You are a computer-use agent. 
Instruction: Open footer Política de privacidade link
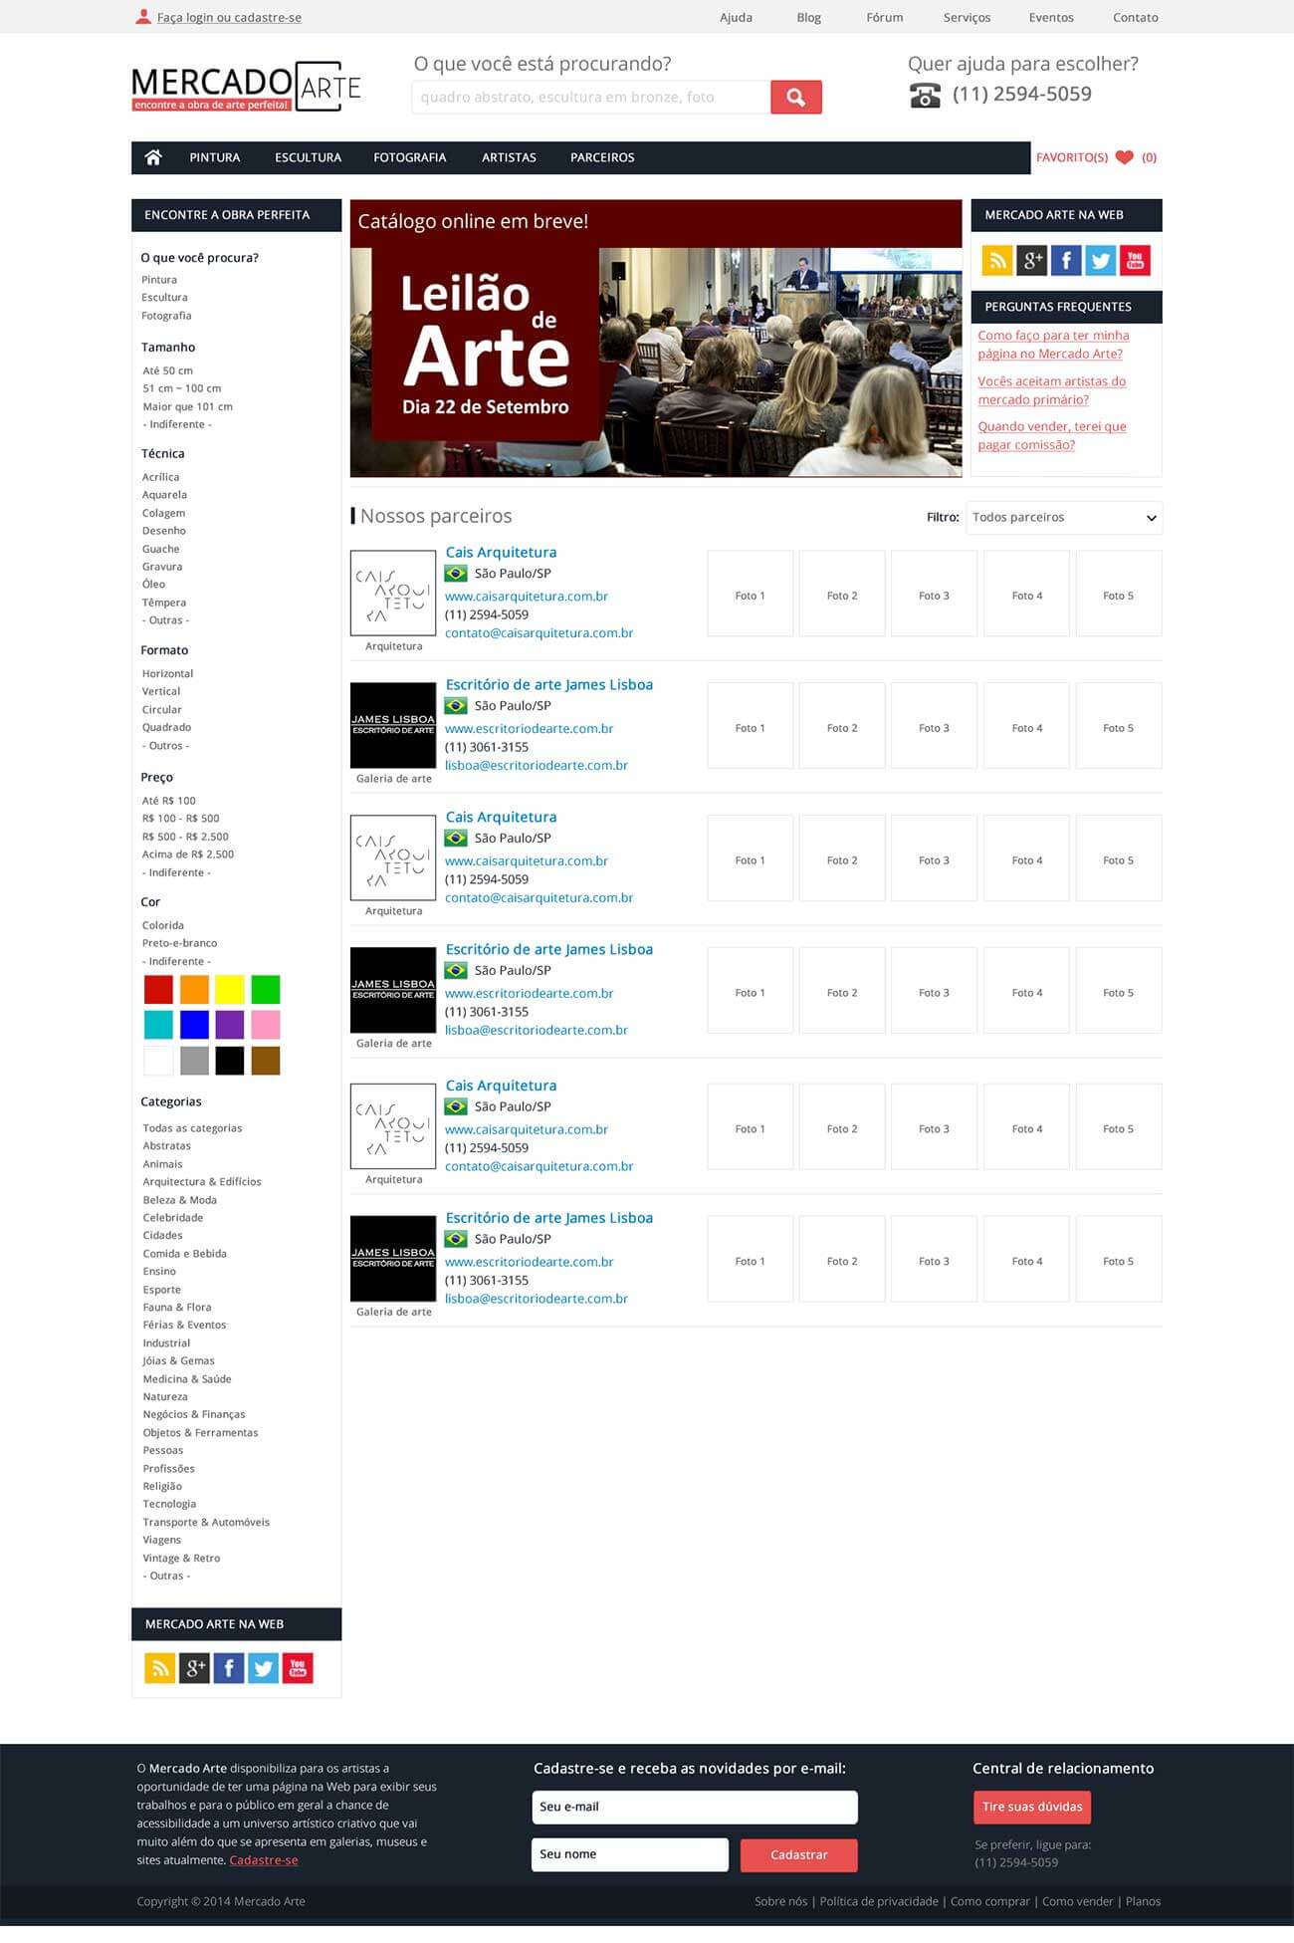(x=879, y=1901)
